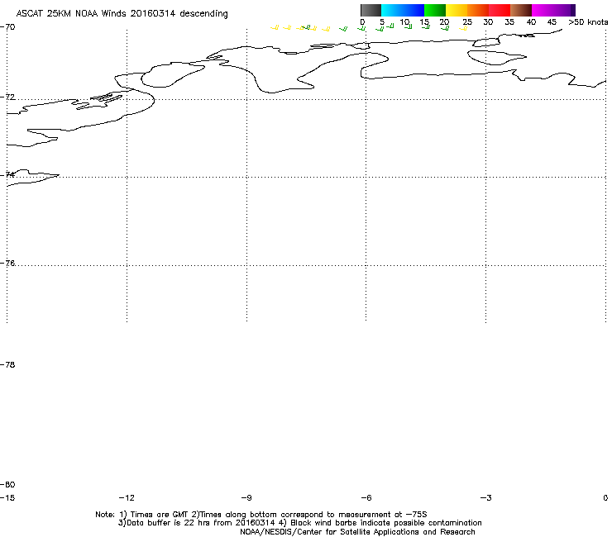Click the "-78" latitude label
The height and width of the screenshot is (537, 612).
click(7, 364)
